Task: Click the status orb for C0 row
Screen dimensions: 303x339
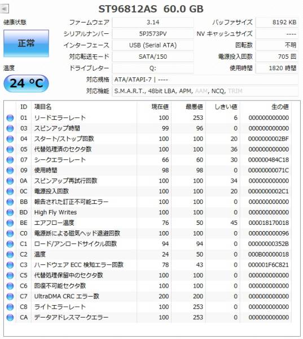Action: pyautogui.click(x=10, y=233)
